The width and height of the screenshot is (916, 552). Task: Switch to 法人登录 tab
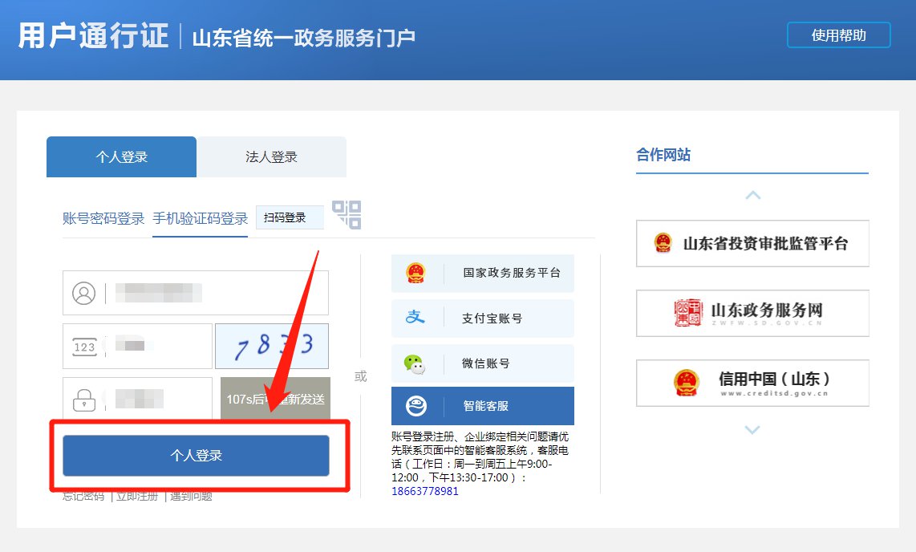coord(272,156)
